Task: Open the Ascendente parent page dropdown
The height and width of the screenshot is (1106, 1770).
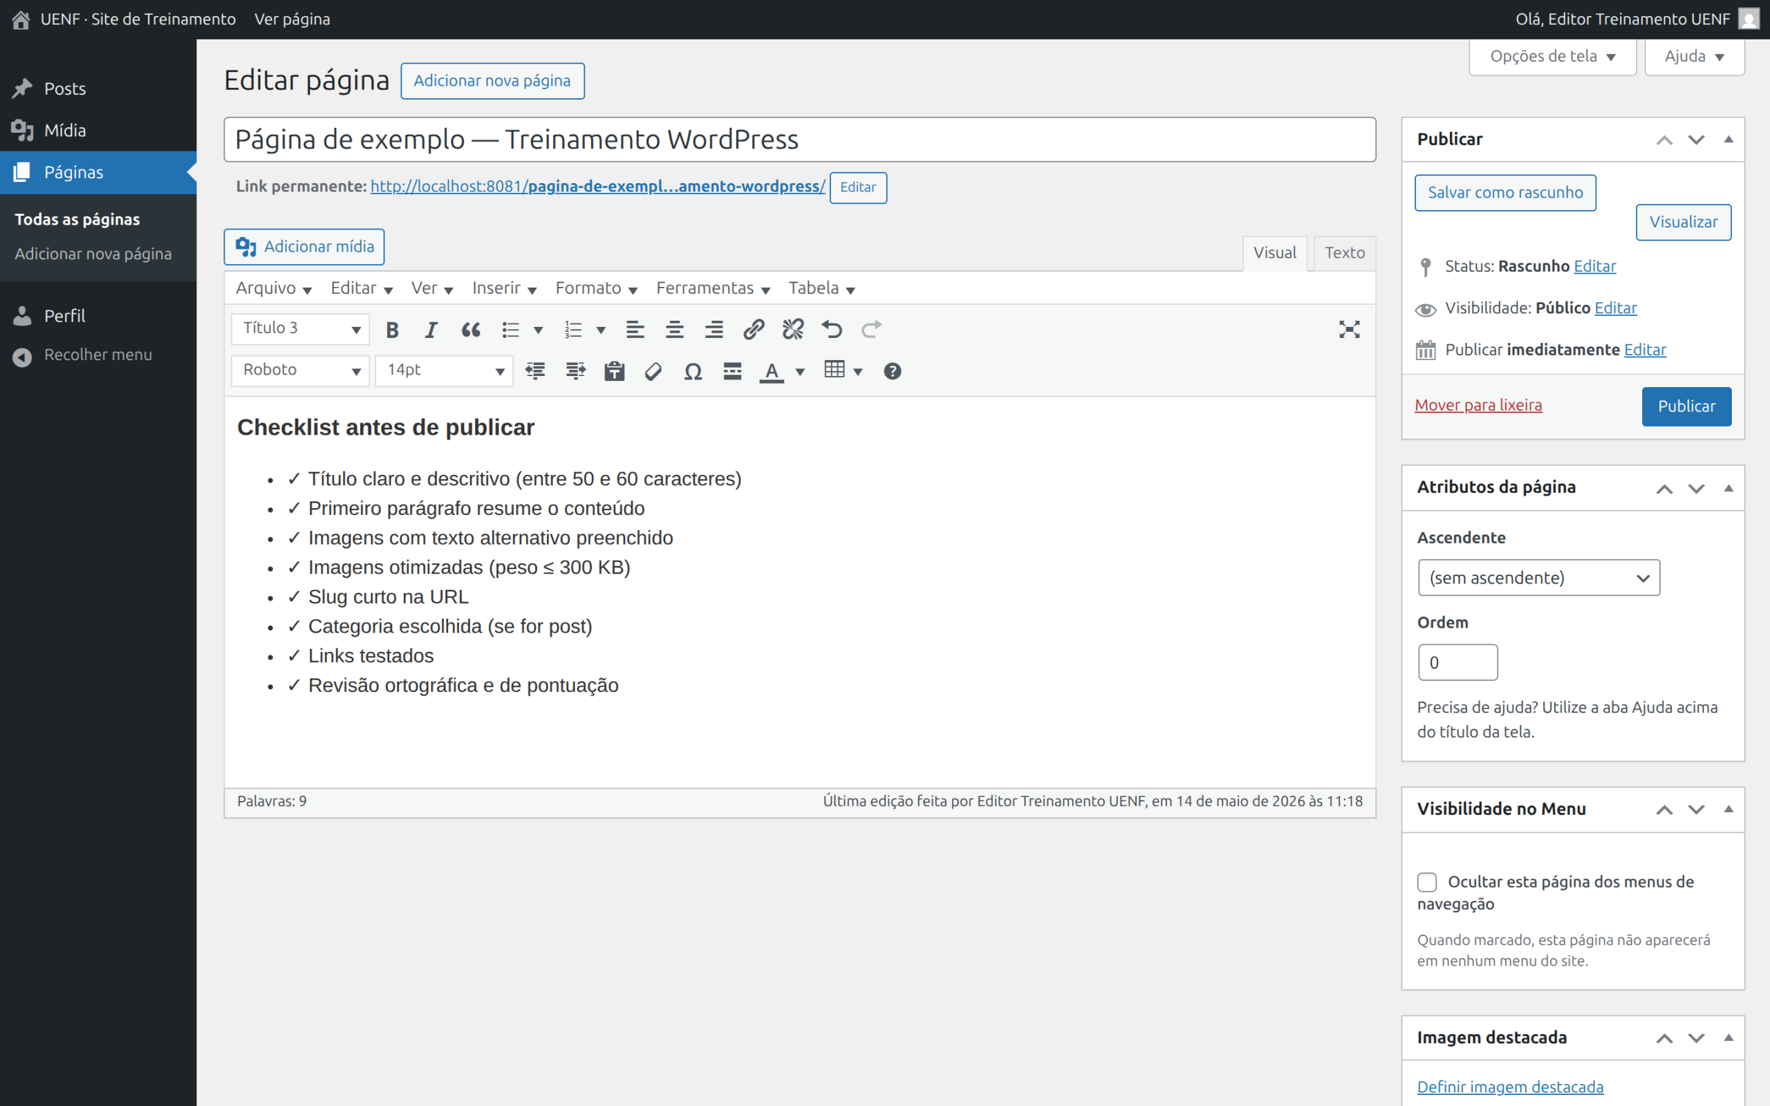Action: pos(1539,578)
